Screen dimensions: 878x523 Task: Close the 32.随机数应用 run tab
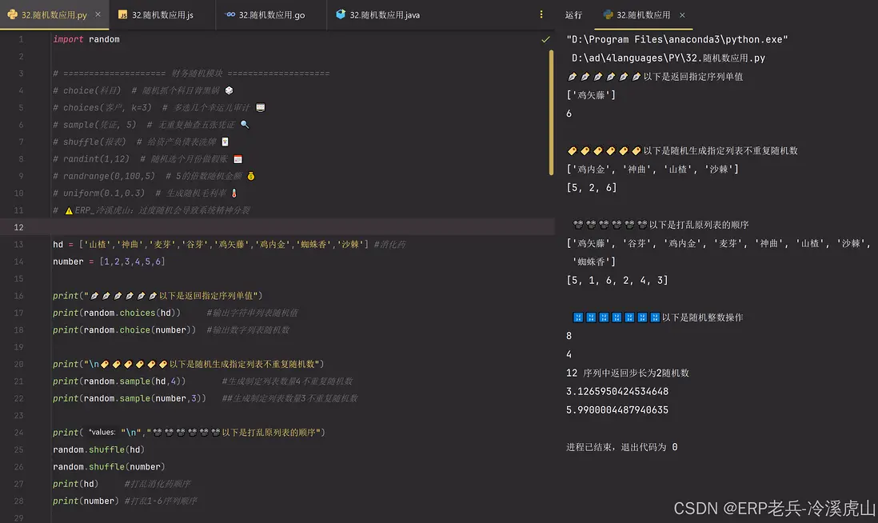point(682,15)
